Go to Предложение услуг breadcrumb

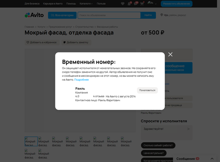click(60, 27)
